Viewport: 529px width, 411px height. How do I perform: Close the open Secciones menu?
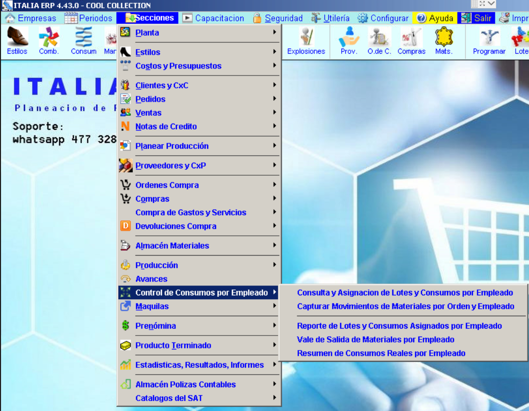pos(148,18)
